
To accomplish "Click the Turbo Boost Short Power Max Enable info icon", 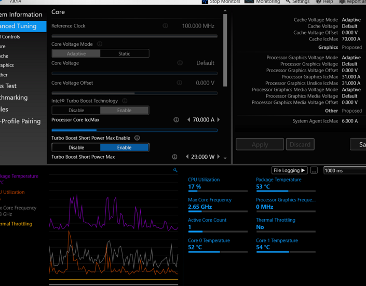I will point(137,138).
